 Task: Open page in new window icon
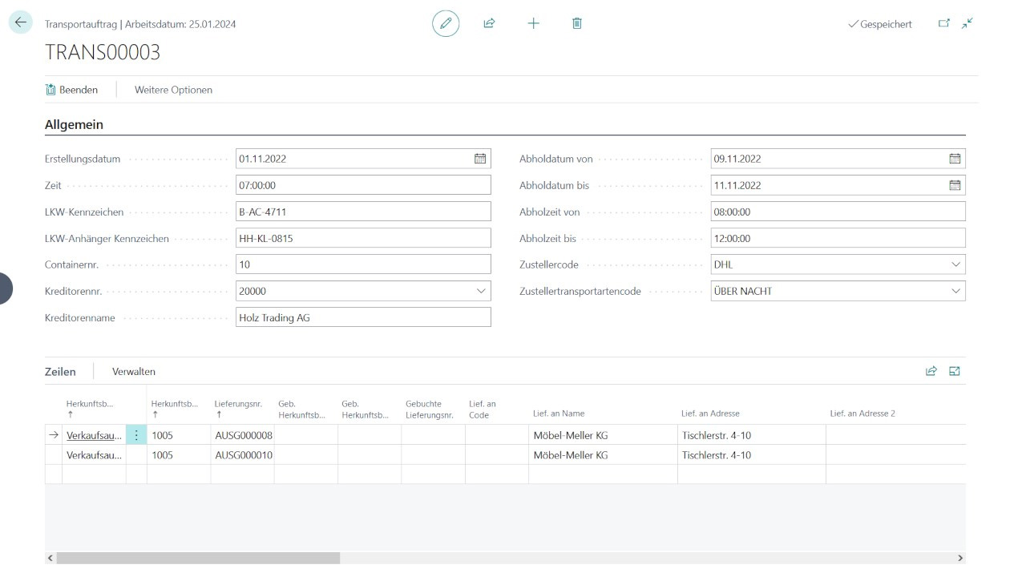(x=943, y=24)
